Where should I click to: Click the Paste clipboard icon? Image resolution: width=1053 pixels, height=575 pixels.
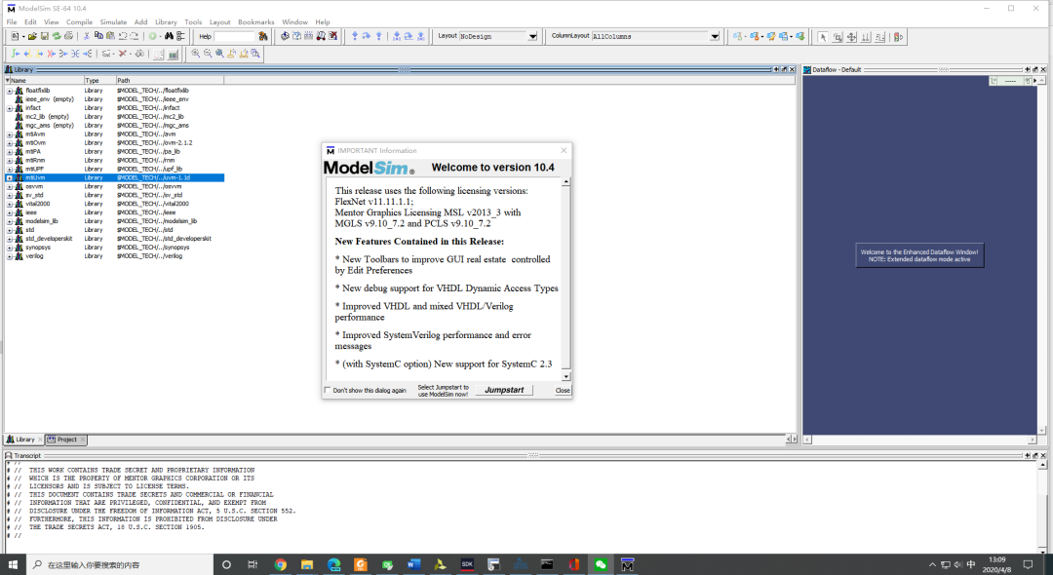click(110, 36)
